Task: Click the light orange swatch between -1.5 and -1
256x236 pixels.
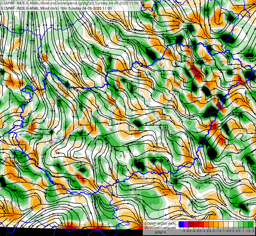Action: coord(221,224)
